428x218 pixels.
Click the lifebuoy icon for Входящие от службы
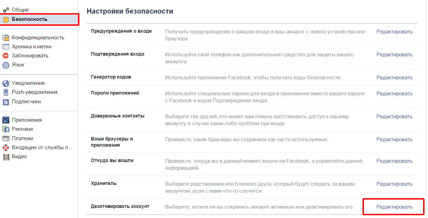[x=6, y=147]
